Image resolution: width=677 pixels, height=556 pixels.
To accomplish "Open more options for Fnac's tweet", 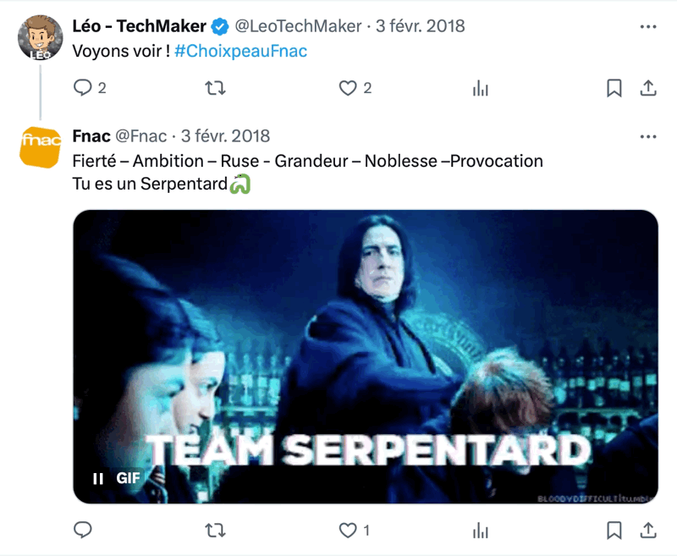I will coord(648,137).
